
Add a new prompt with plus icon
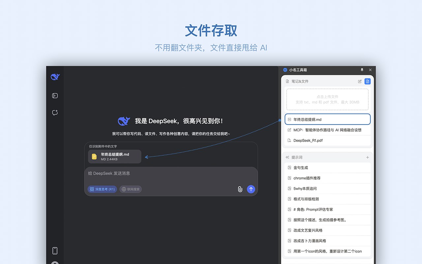point(368,157)
